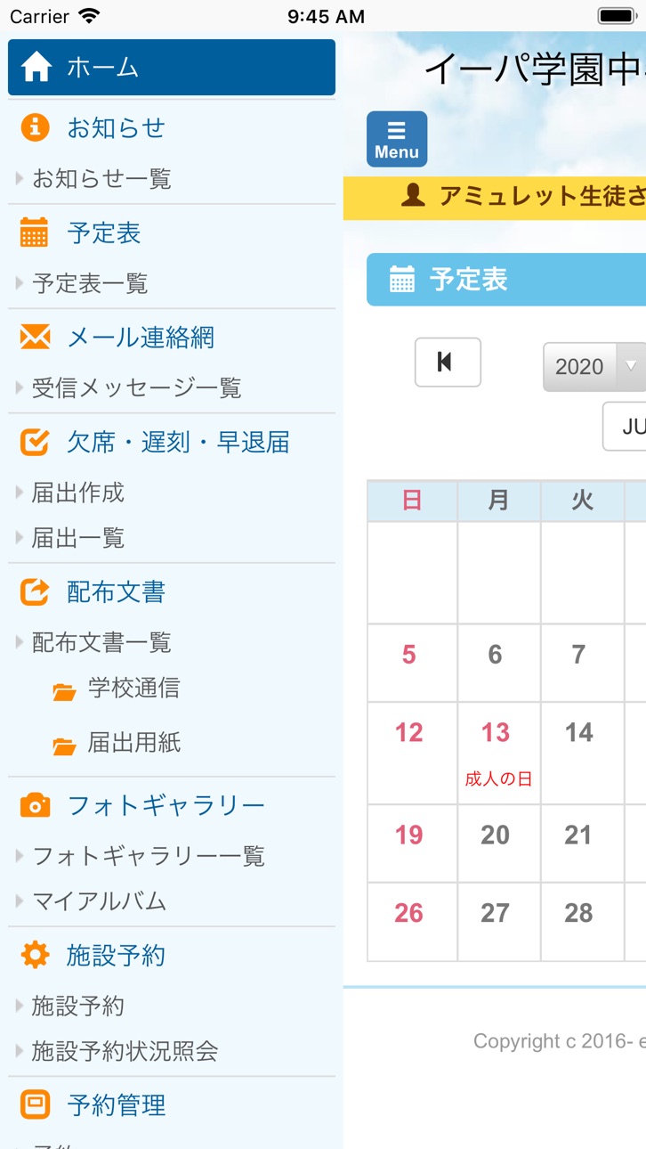Image resolution: width=646 pixels, height=1149 pixels.
Task: Open マイアルバム entry
Action: pyautogui.click(x=100, y=901)
